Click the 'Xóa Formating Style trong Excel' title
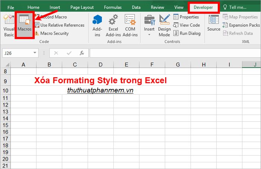 [x=100, y=81]
